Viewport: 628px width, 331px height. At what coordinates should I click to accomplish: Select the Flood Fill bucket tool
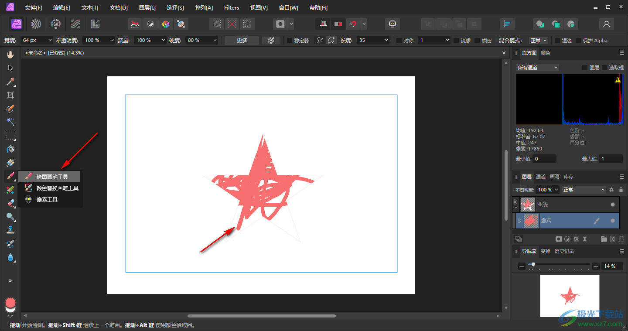point(11,149)
